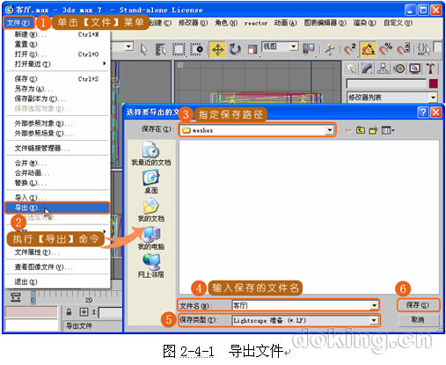Open 我的电脑 in places bar
This screenshot has width=446, height=365.
click(151, 238)
